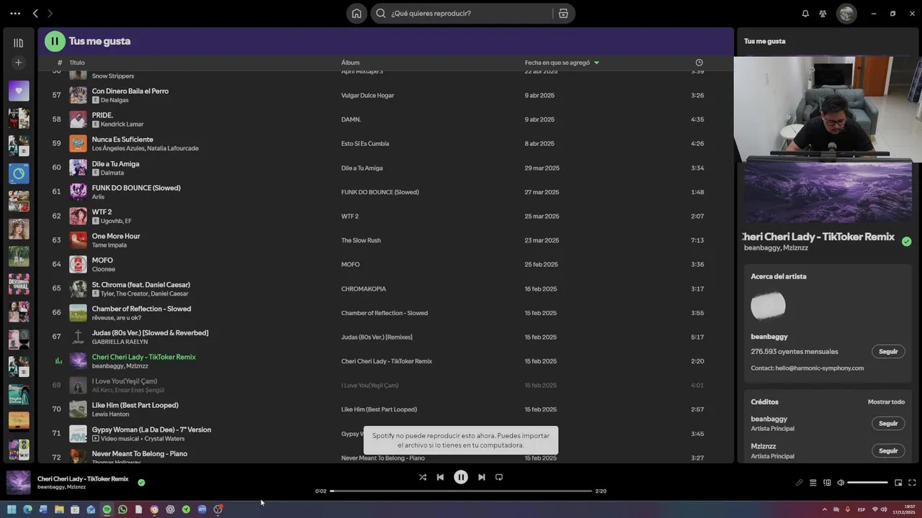Open CHROMAKOPIA album link
This screenshot has height=518, width=922.
pos(364,288)
